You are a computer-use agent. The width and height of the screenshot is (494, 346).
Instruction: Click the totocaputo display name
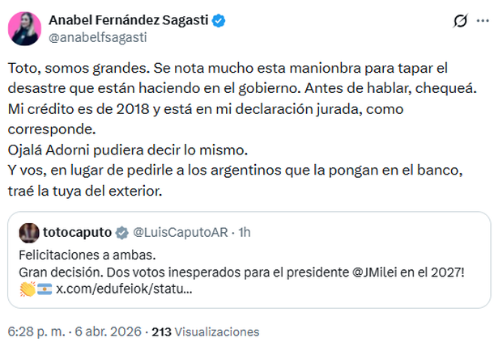(x=77, y=233)
